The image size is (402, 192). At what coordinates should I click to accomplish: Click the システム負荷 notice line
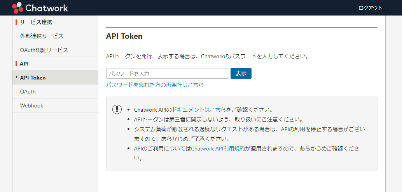[x=250, y=134]
